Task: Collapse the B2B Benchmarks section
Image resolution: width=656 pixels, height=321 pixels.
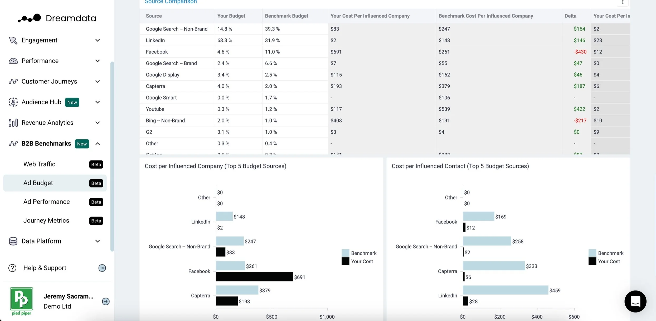Action: point(98,144)
